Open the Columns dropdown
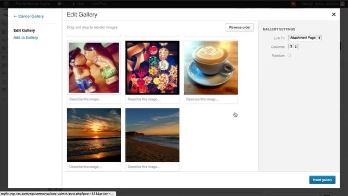 click(293, 47)
